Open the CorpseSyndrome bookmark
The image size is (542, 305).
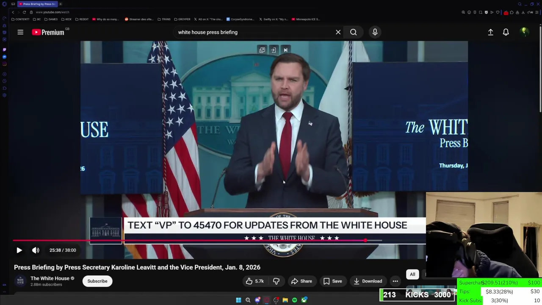click(x=240, y=19)
